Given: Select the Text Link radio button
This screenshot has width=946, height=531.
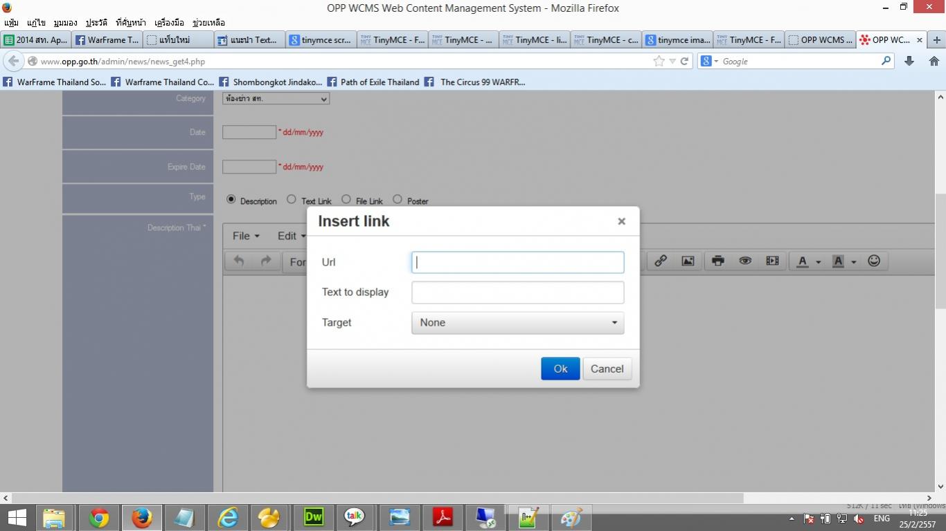Looking at the screenshot, I should pyautogui.click(x=292, y=200).
